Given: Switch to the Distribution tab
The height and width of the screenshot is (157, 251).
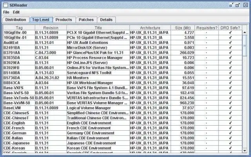Looking at the screenshot, I should [x=16, y=20].
